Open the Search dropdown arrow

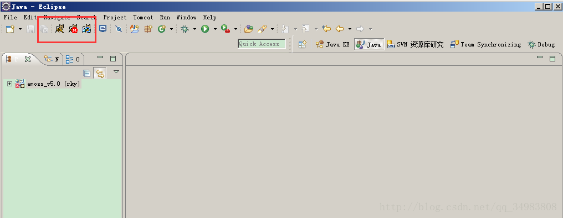(272, 29)
